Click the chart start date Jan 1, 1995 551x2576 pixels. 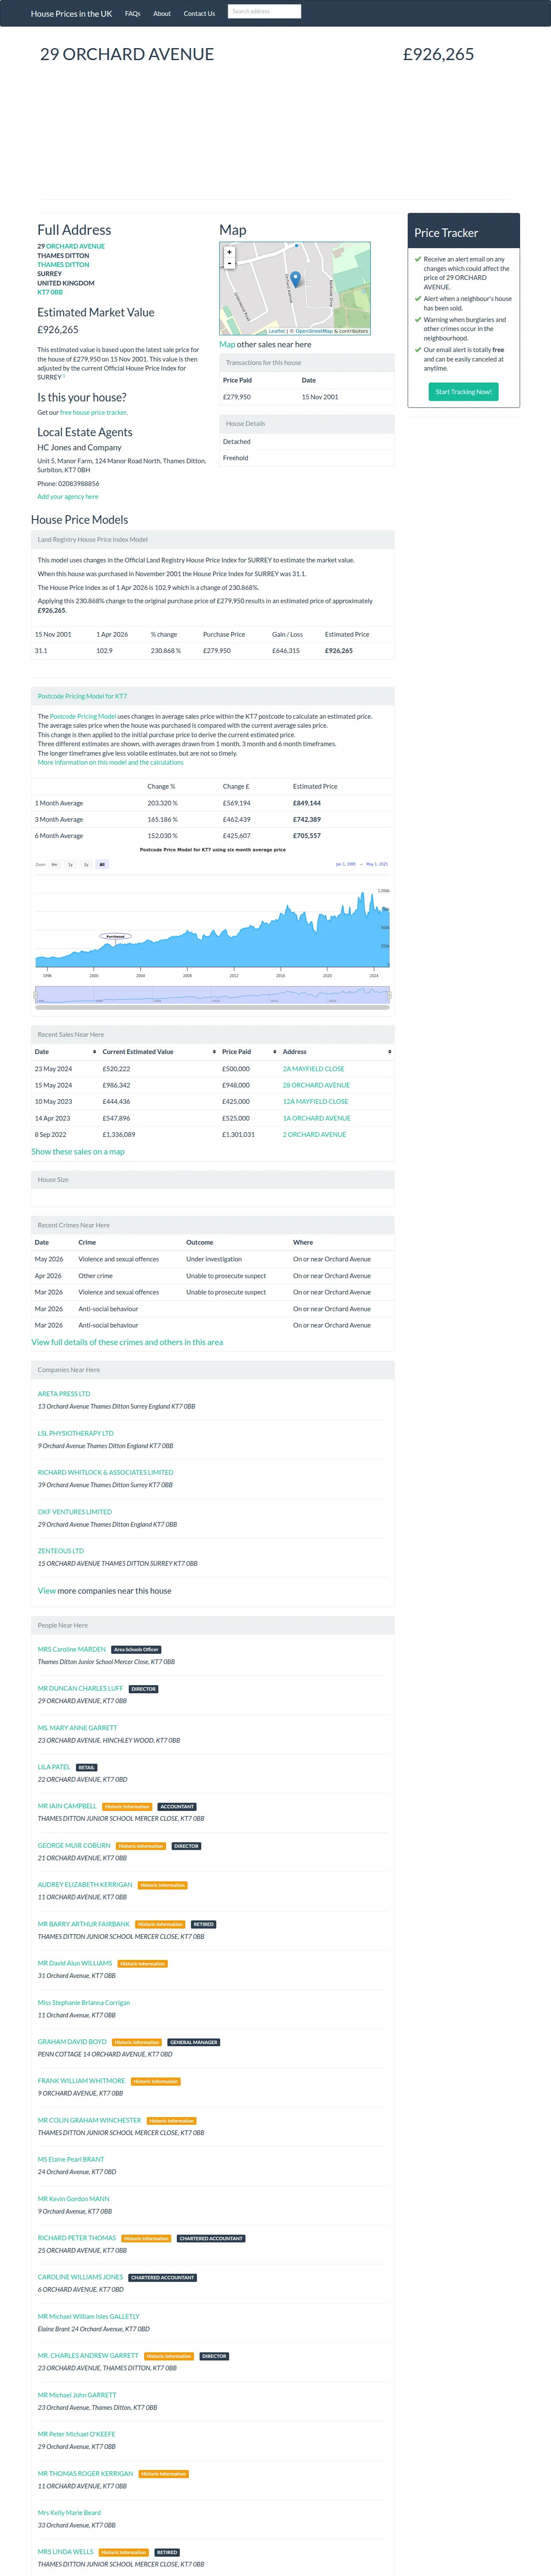pos(345,864)
